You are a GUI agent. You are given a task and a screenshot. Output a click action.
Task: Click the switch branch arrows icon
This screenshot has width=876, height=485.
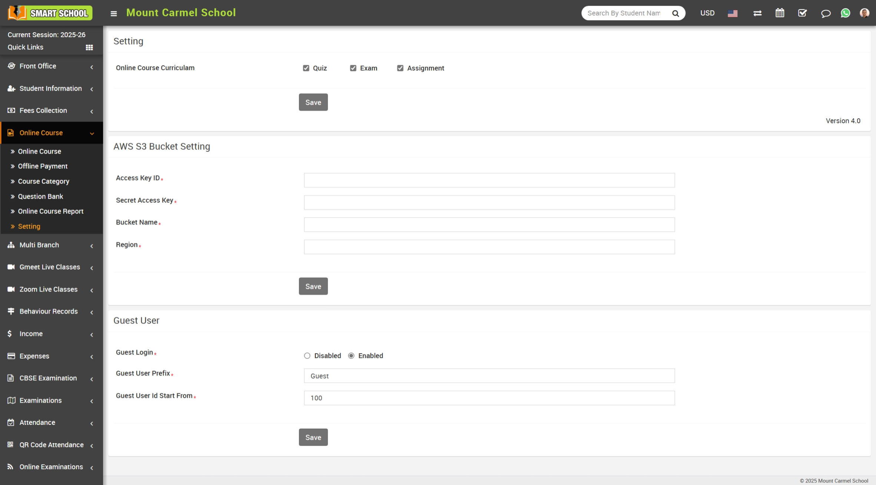[x=757, y=13]
